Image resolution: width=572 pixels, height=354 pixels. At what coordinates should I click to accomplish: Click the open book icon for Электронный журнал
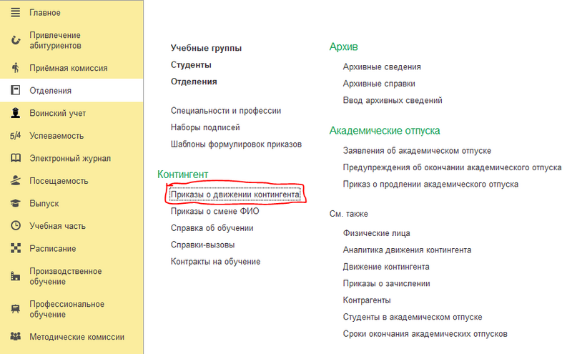pyautogui.click(x=15, y=158)
